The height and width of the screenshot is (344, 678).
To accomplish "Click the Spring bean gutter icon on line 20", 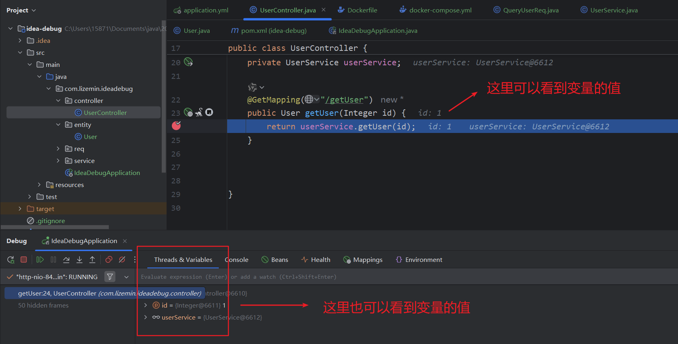I will click(188, 62).
